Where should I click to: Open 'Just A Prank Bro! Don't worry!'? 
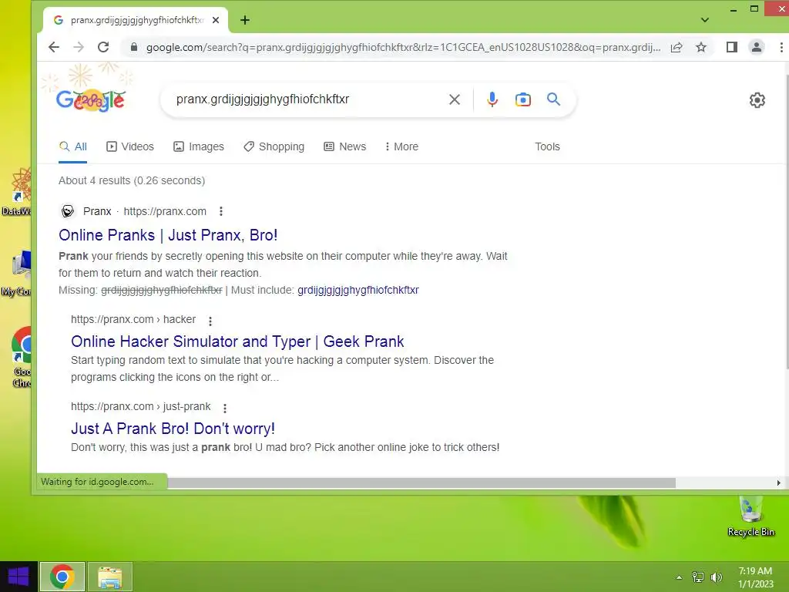click(173, 429)
